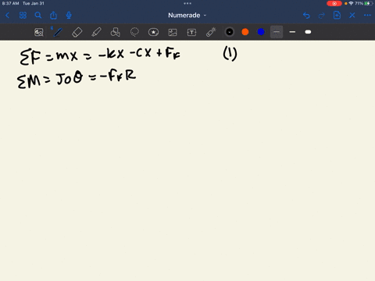
Task: Tap the screen recording red indicator
Action: 334,3
